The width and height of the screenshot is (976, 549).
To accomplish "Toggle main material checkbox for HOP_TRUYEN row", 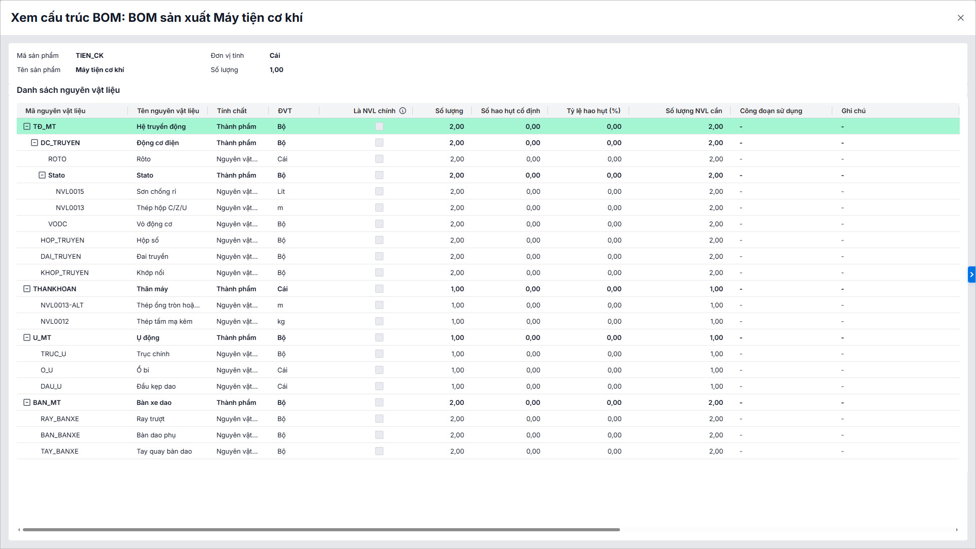I will tap(379, 240).
